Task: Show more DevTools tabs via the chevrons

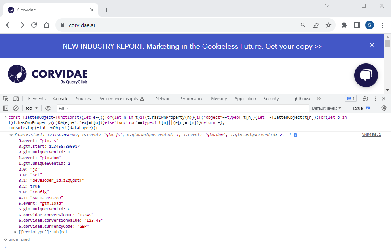Action: point(319,99)
